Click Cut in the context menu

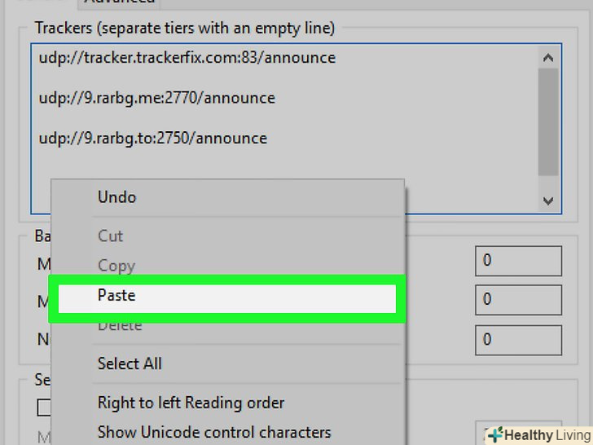(110, 236)
